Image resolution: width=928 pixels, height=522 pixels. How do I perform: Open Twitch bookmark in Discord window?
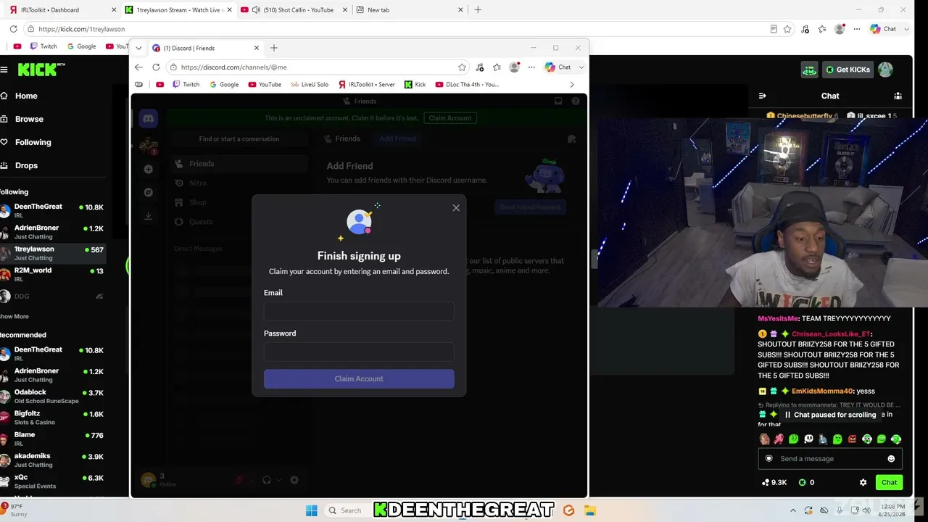pyautogui.click(x=186, y=84)
